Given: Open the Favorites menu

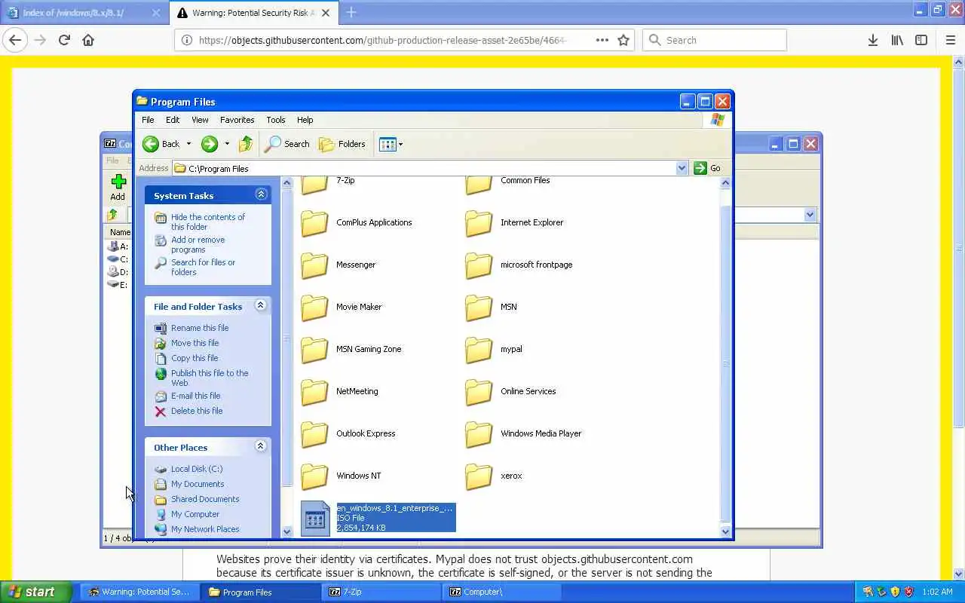Looking at the screenshot, I should (x=237, y=120).
